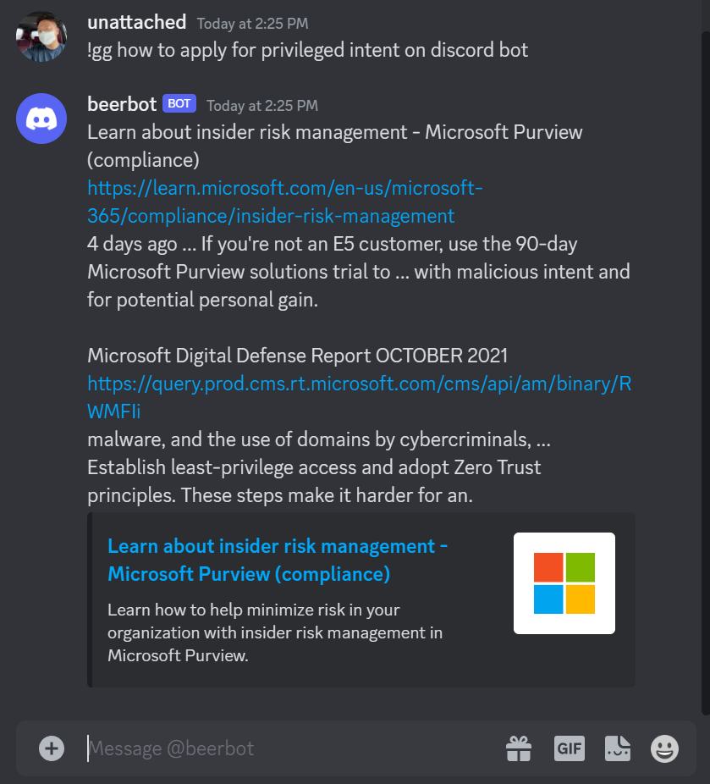The image size is (710, 784).
Task: Click unattached's Today at 2:25 PM timestamp
Action: [252, 24]
